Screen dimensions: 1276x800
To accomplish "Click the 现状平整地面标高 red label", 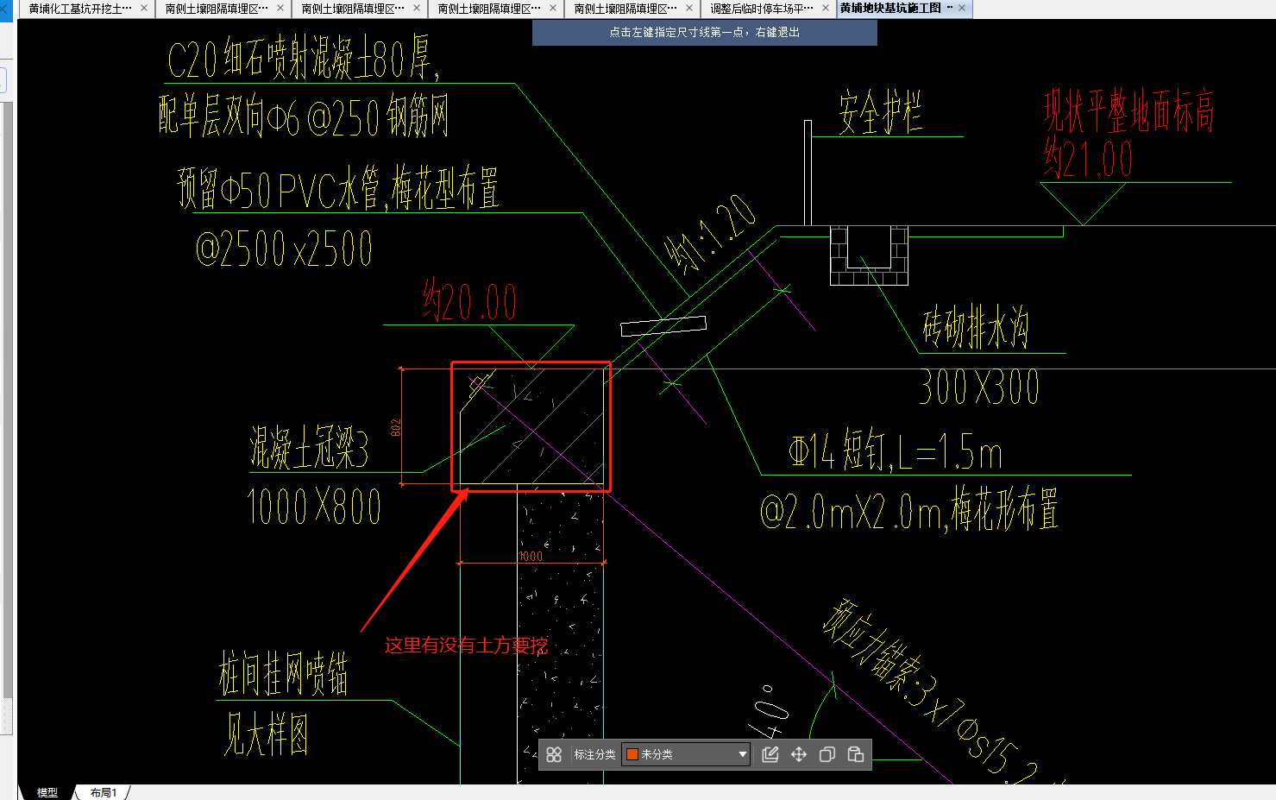I will 1129,110.
